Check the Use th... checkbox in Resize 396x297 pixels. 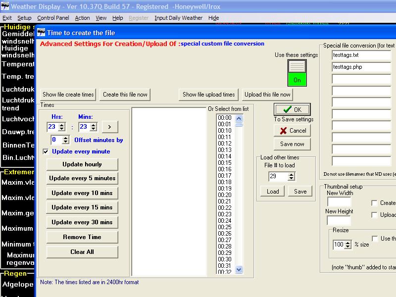click(x=375, y=239)
